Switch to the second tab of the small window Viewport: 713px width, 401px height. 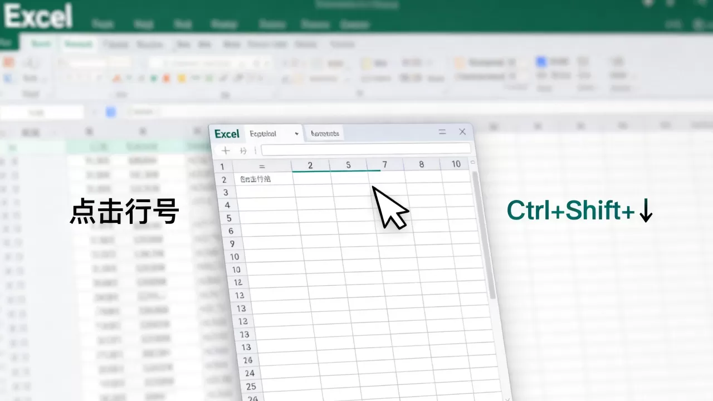coord(325,134)
